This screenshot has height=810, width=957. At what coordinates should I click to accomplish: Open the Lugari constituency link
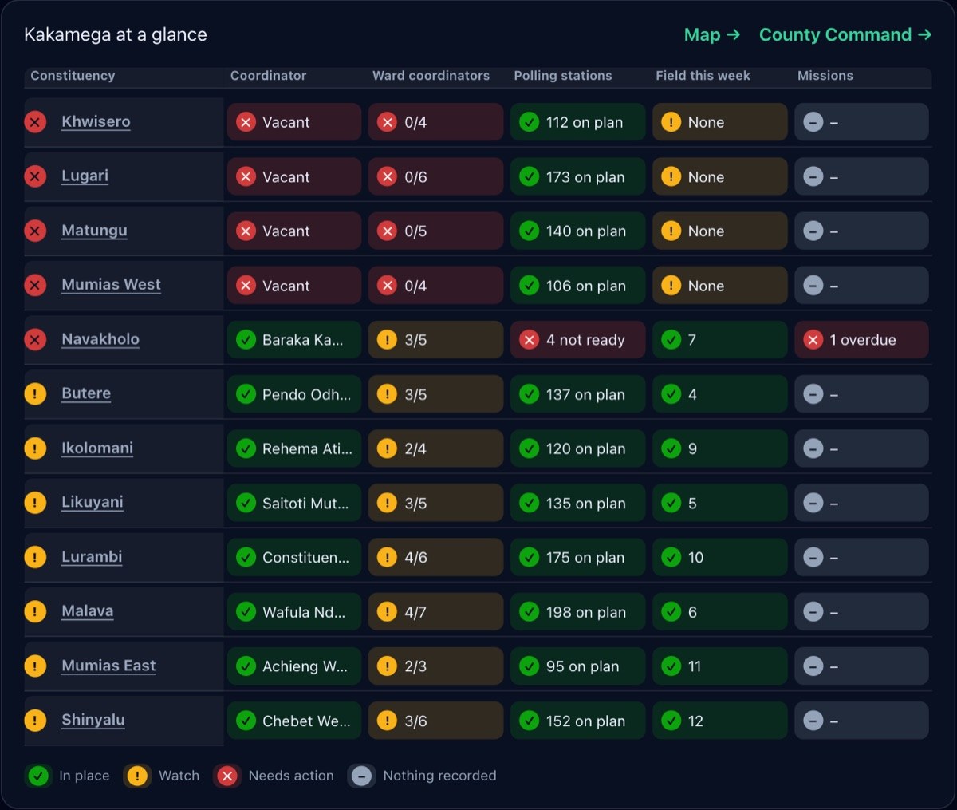coord(85,176)
